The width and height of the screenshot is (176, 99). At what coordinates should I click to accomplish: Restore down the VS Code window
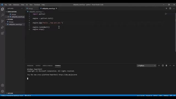[169, 5]
